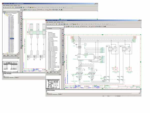The height and width of the screenshot is (113, 150).
Task: Click printer icon in back window toolbar
Action: [x=25, y=10]
